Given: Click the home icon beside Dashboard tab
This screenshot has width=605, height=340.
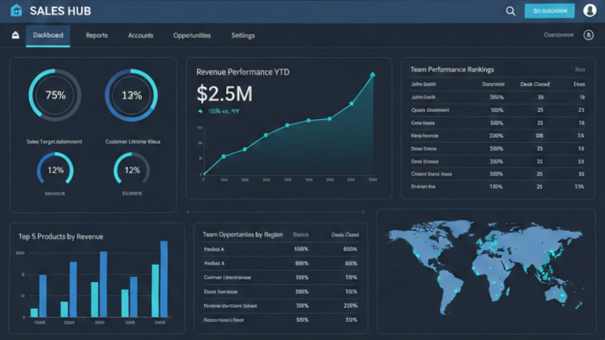Looking at the screenshot, I should pyautogui.click(x=16, y=35).
